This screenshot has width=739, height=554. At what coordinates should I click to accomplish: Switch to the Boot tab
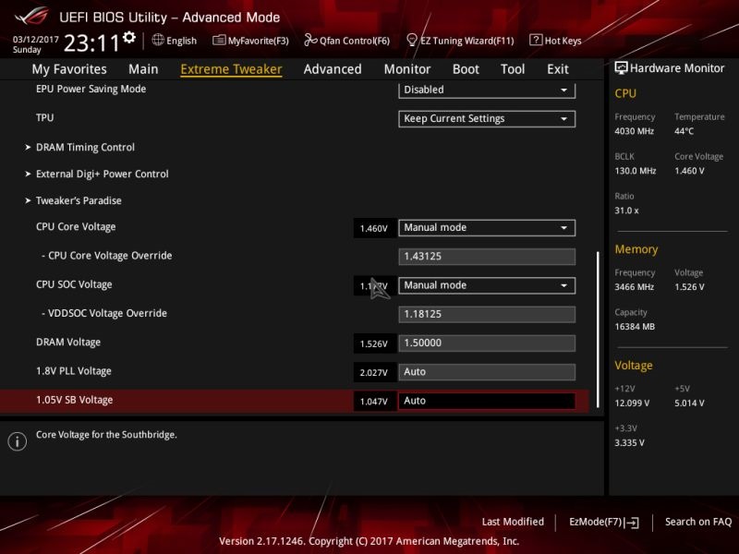click(x=466, y=69)
